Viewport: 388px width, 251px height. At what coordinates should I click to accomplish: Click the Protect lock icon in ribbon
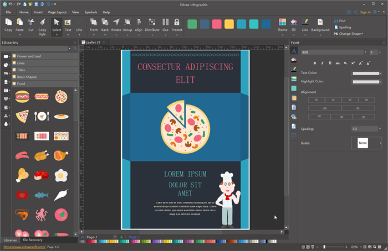coord(177,24)
